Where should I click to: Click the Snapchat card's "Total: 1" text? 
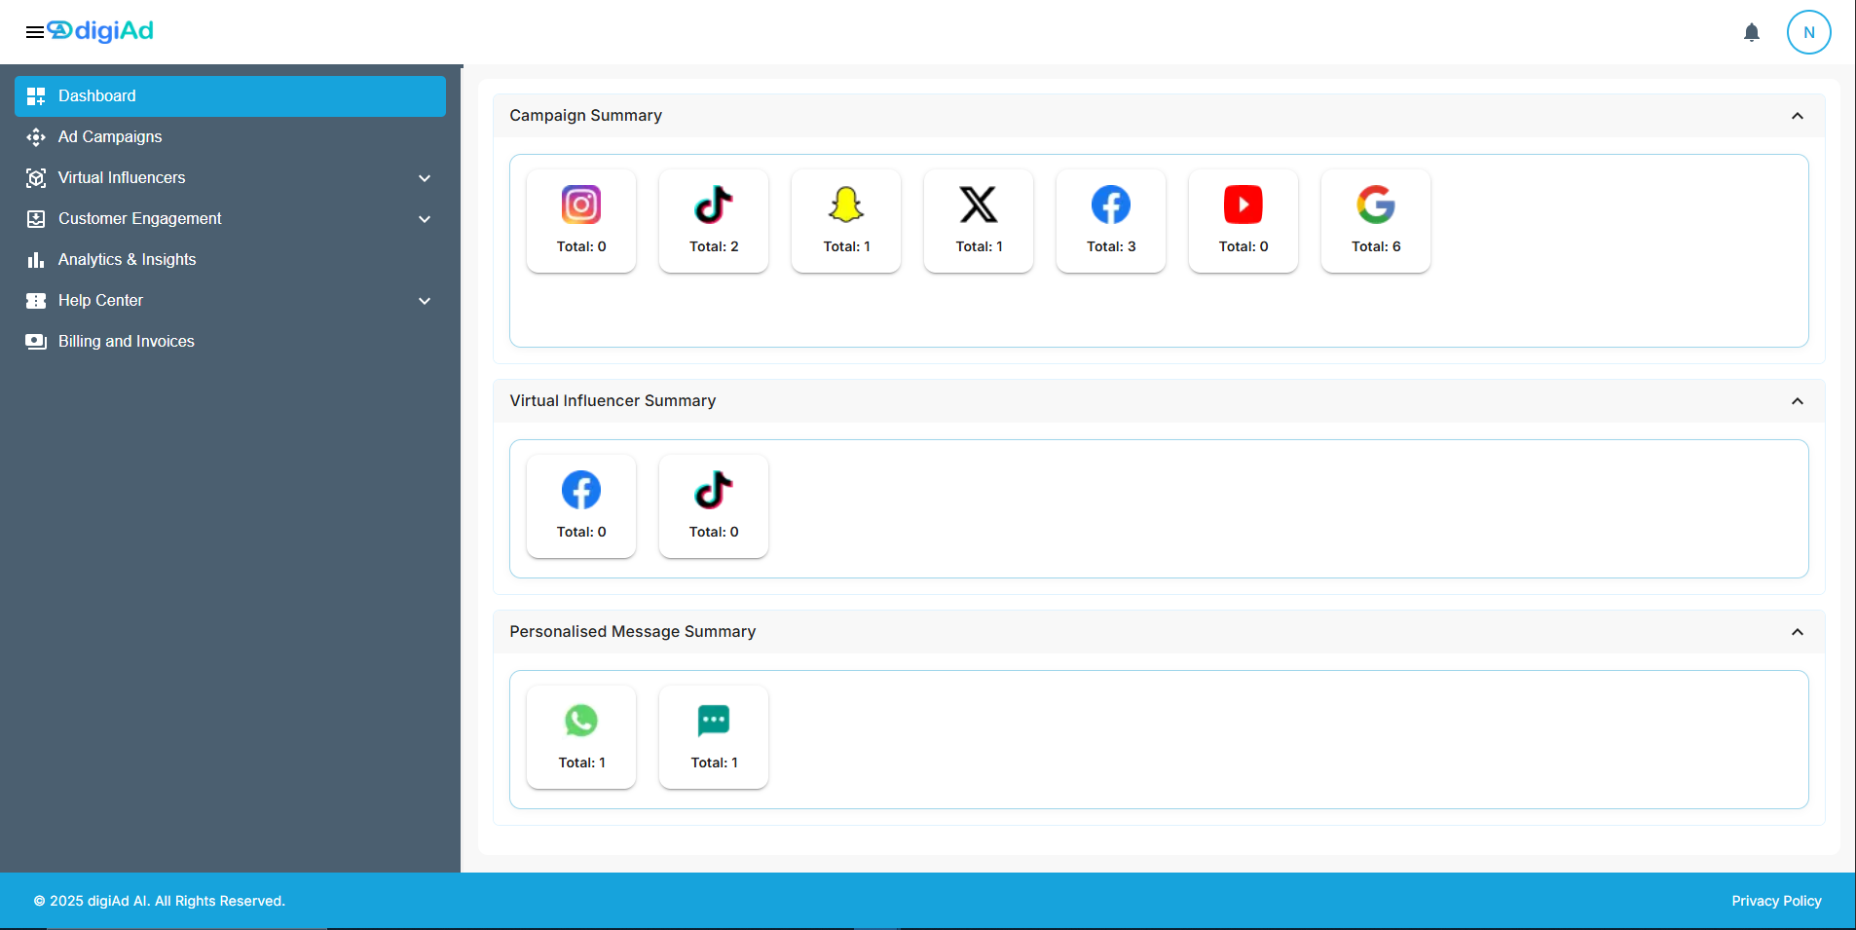point(846,246)
